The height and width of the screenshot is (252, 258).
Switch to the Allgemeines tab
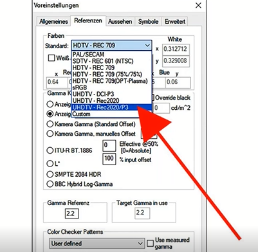(x=53, y=21)
